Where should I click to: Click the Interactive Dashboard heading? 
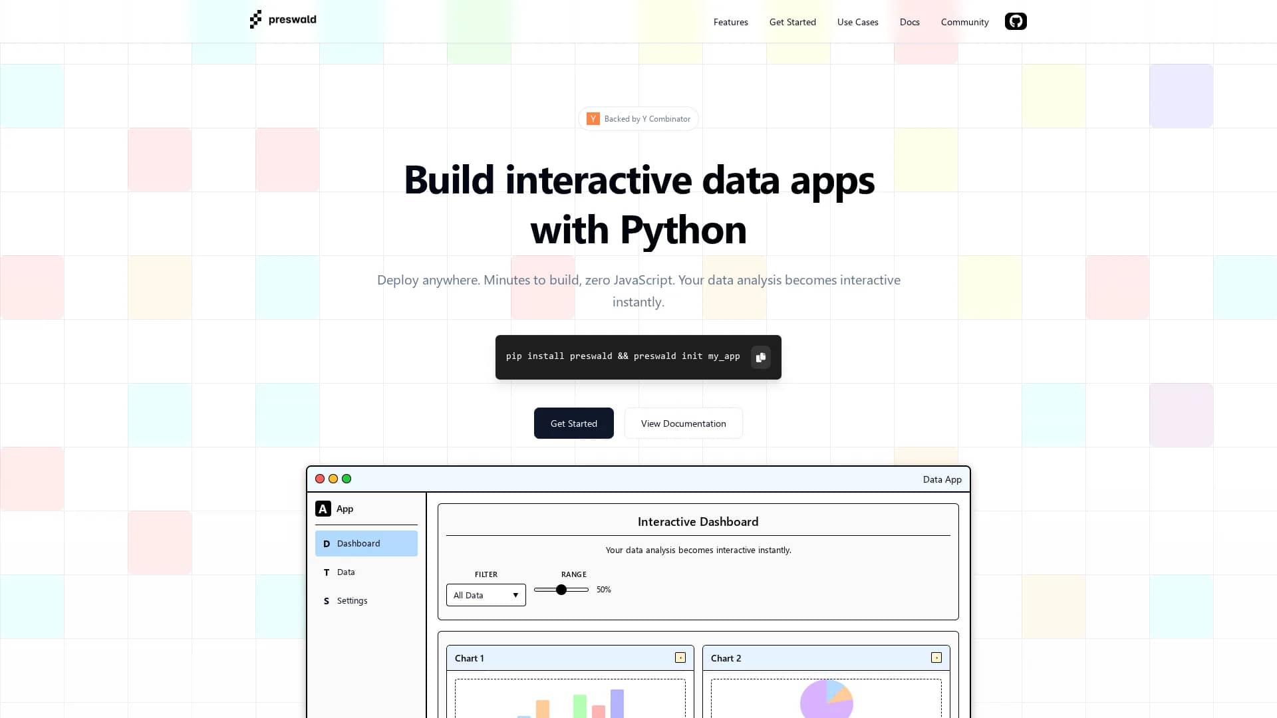click(x=698, y=522)
